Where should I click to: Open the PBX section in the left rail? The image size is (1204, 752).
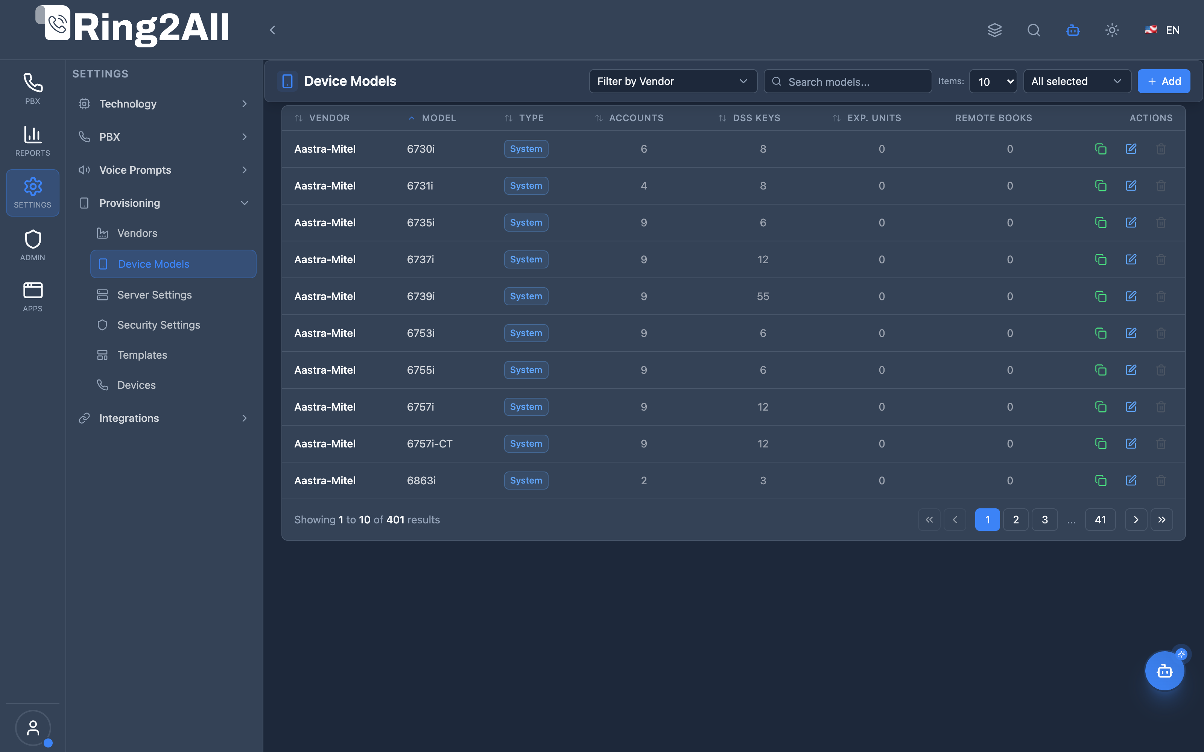pos(32,89)
